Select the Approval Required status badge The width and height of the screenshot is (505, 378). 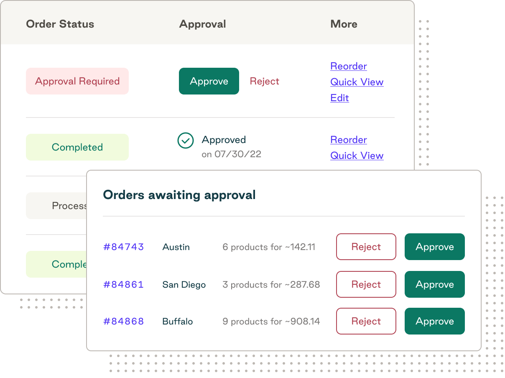point(77,81)
